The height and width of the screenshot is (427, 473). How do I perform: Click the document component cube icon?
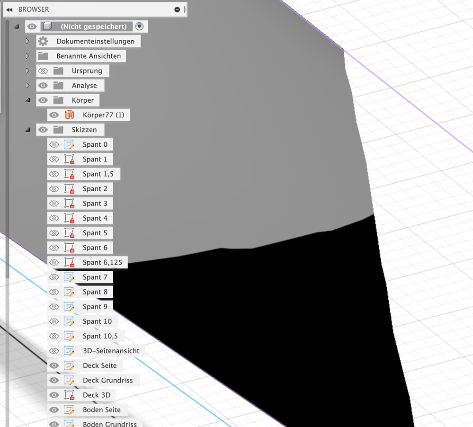click(x=47, y=26)
